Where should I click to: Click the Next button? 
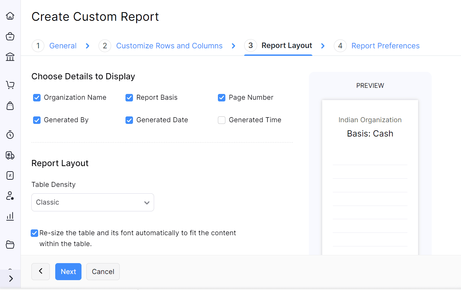(68, 272)
